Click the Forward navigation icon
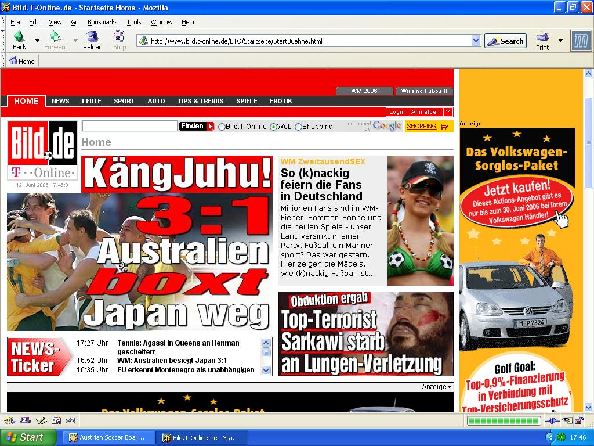The width and height of the screenshot is (594, 446). click(56, 40)
